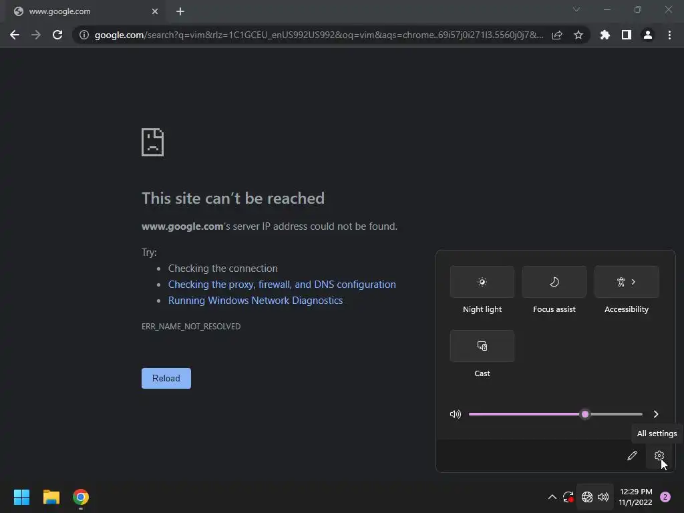Go back to the previous page
Screen dimensions: 684x513
pos(15,35)
